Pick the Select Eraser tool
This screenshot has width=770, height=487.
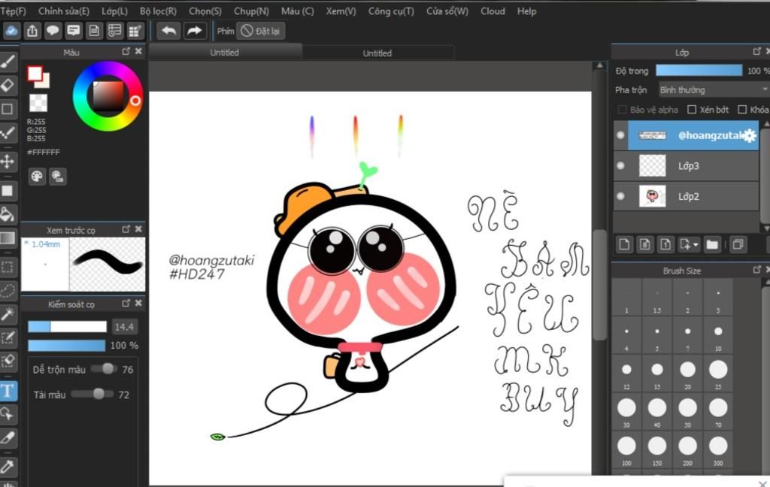[x=8, y=361]
